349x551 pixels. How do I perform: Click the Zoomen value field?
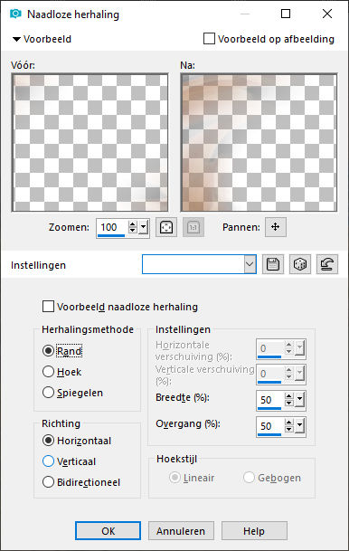pyautogui.click(x=112, y=227)
